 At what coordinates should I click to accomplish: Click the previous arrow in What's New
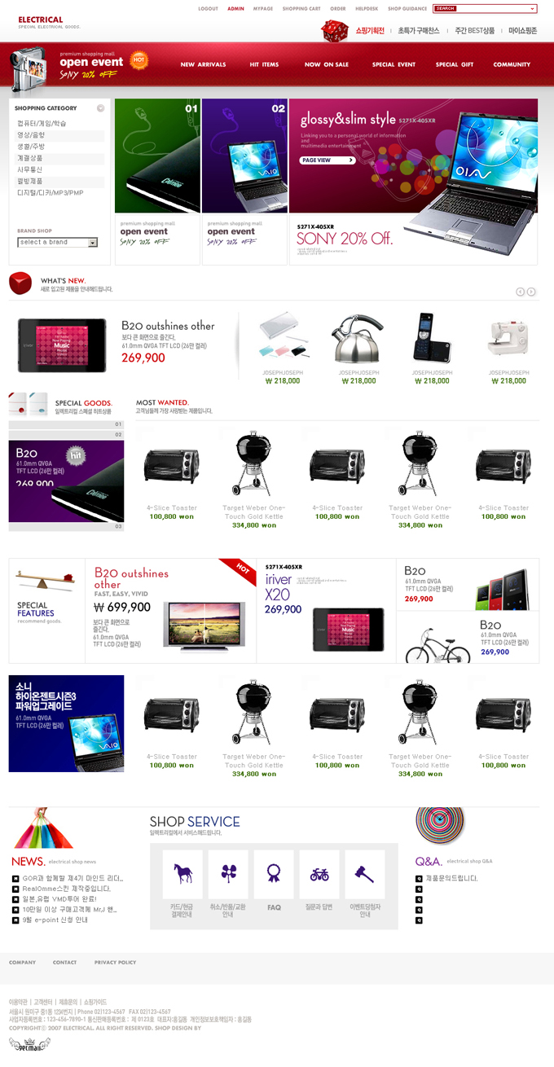point(520,292)
